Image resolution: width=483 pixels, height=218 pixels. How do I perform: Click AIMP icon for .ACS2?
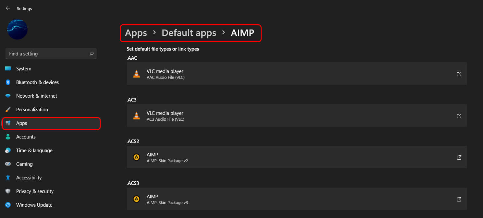pyautogui.click(x=137, y=157)
